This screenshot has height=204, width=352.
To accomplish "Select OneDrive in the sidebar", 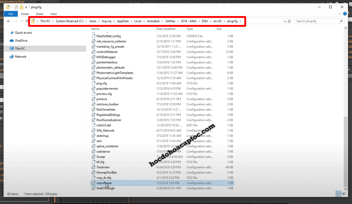I will click(x=21, y=41).
